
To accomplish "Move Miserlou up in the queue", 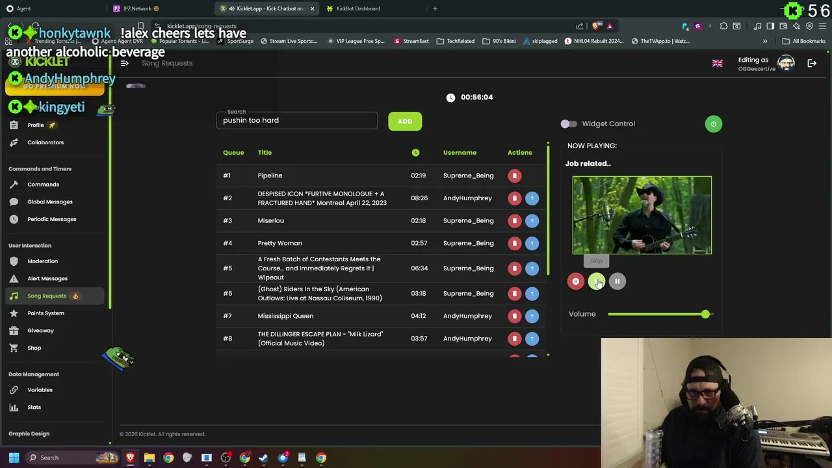I will [x=532, y=220].
